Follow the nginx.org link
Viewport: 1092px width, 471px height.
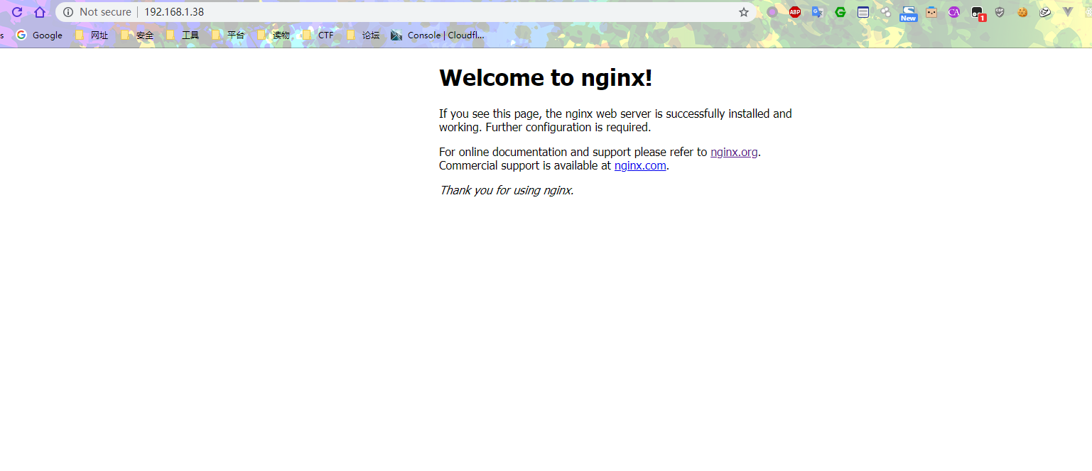coord(734,152)
